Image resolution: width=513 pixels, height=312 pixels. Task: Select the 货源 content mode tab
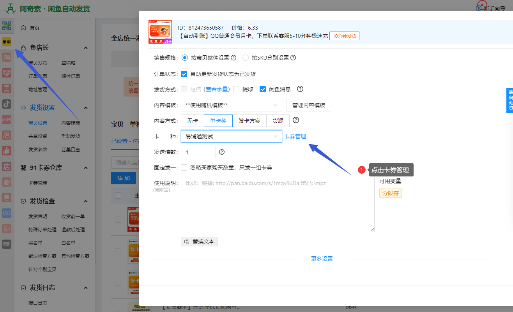click(278, 121)
